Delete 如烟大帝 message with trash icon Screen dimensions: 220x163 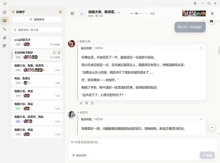[87, 103]
